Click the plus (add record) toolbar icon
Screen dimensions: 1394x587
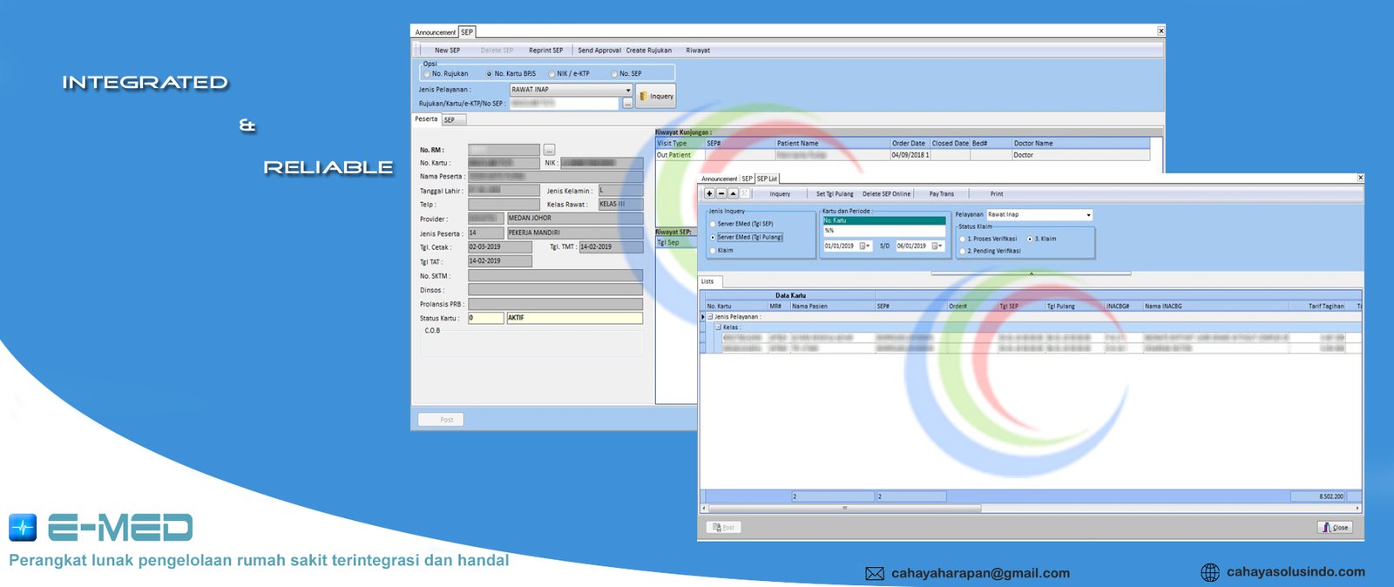[710, 193]
